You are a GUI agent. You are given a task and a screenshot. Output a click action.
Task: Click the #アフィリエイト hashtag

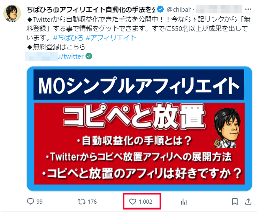[x=111, y=38]
